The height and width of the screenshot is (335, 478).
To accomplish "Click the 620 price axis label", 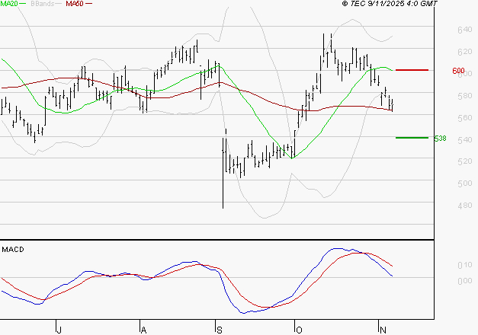I will [x=465, y=52].
